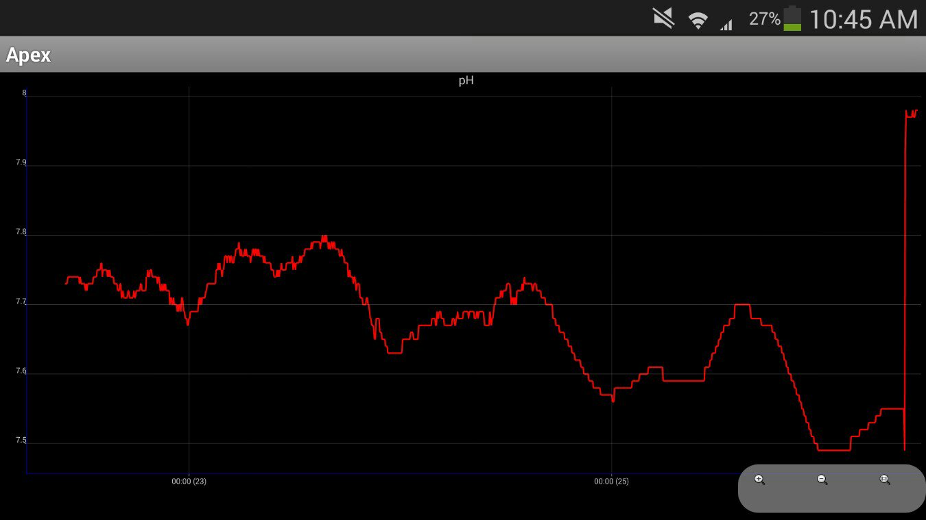Tap the Apex title in header
The image size is (926, 520).
[x=28, y=55]
